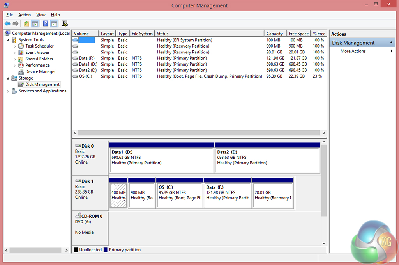Select the Performance icon
The width and height of the screenshot is (399, 265).
[21, 65]
